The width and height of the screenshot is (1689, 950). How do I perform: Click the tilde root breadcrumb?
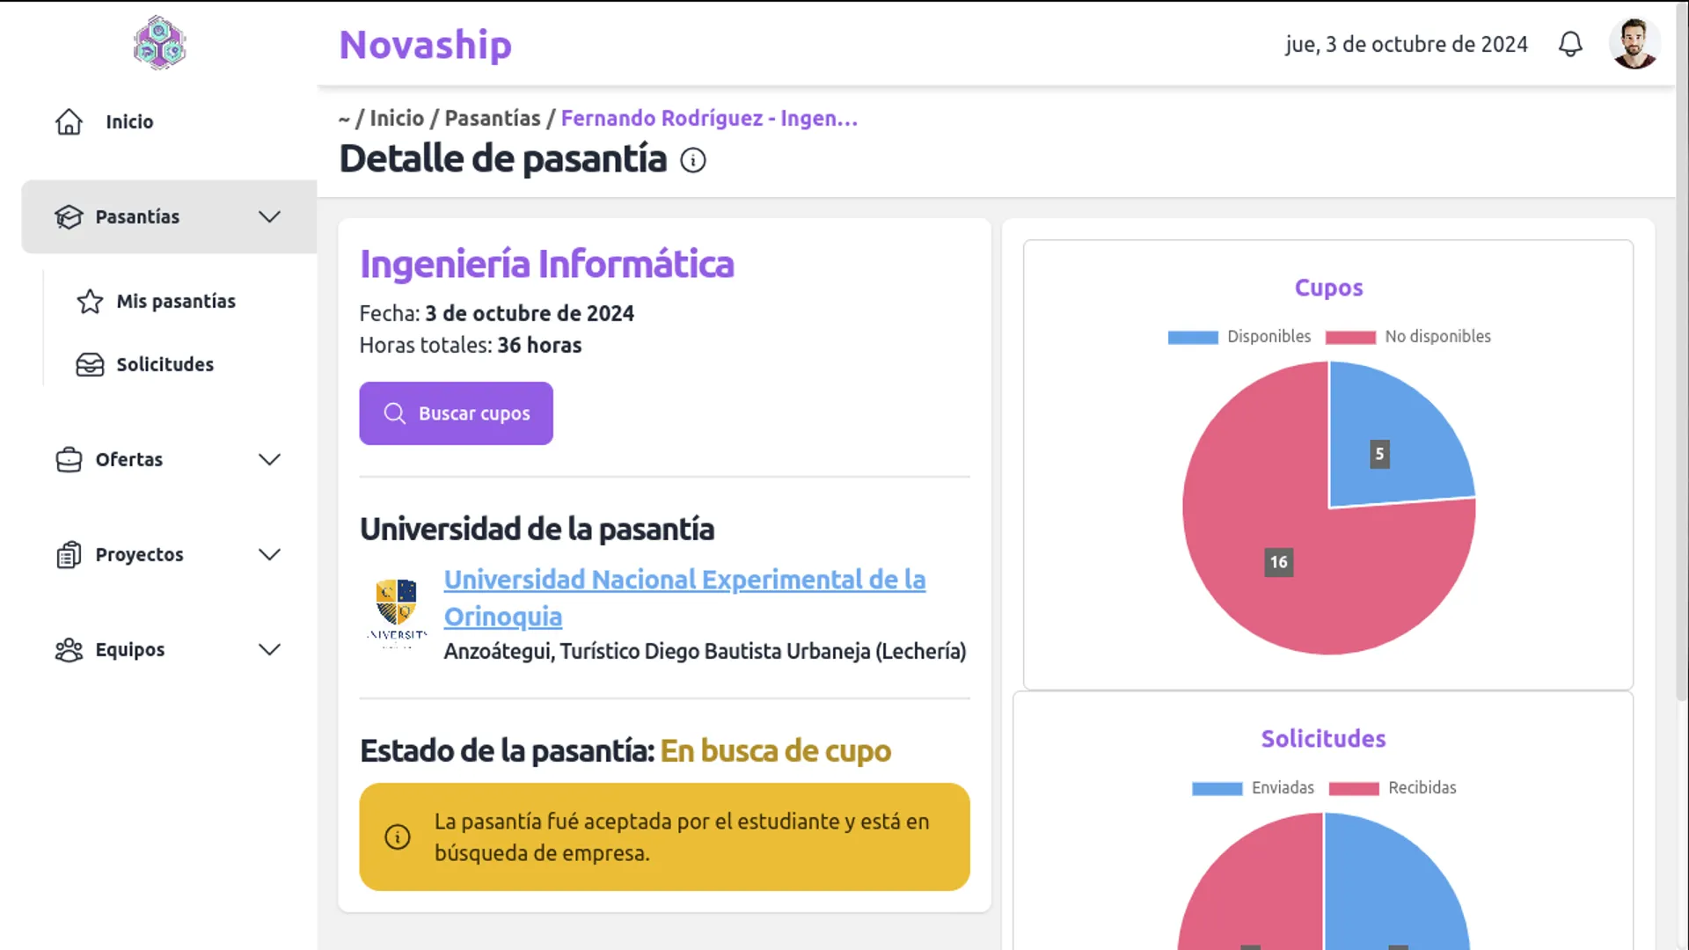click(x=344, y=119)
